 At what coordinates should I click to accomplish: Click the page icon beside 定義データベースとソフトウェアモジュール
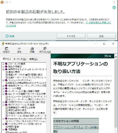[x=7, y=78]
